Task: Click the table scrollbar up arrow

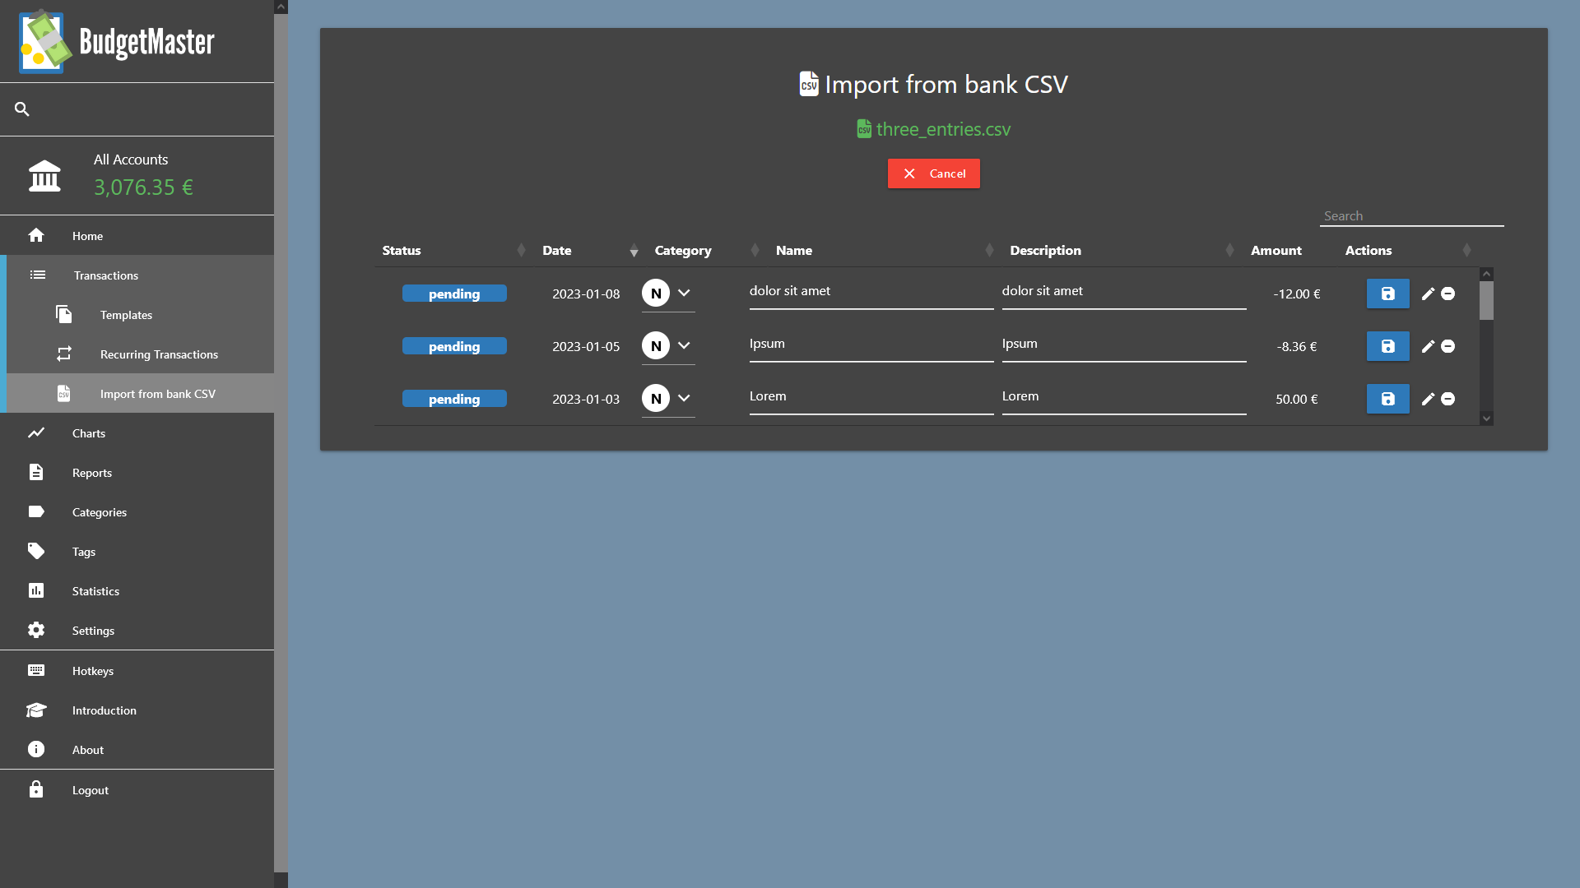Action: click(1486, 274)
